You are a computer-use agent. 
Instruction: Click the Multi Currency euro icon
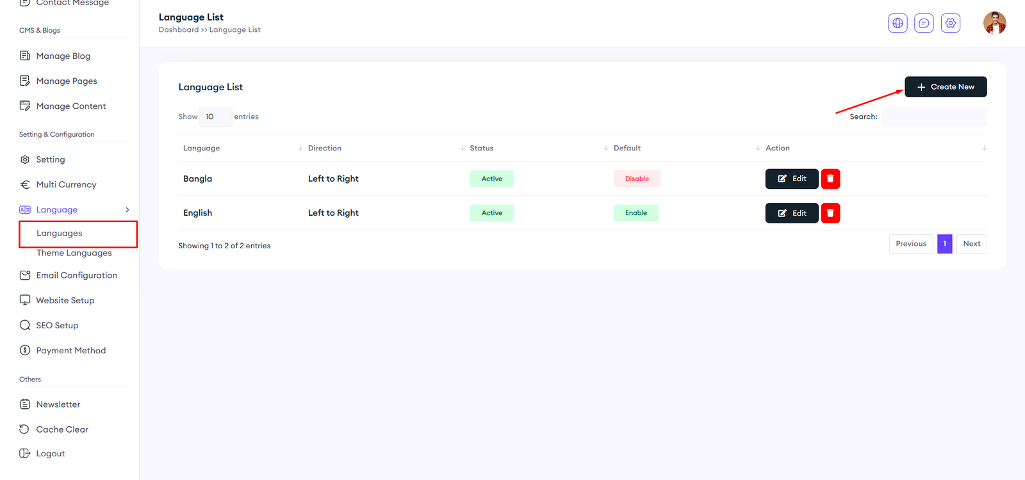point(25,184)
